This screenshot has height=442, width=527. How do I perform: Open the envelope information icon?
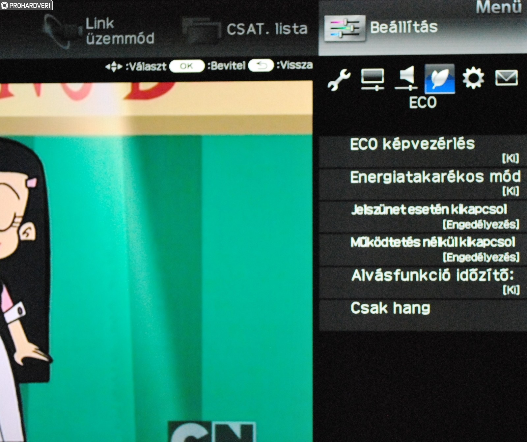click(506, 78)
